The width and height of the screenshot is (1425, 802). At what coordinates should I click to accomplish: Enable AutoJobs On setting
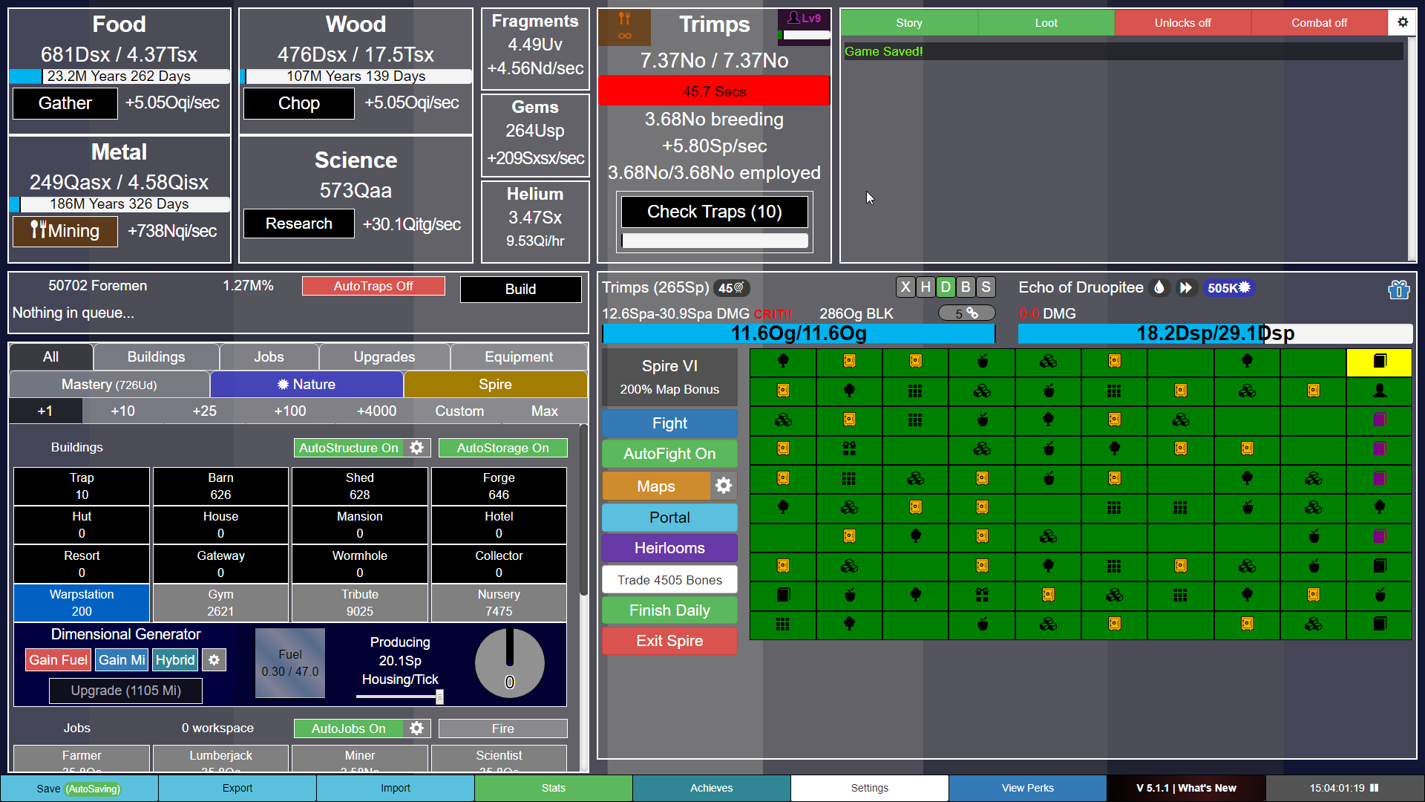(348, 728)
